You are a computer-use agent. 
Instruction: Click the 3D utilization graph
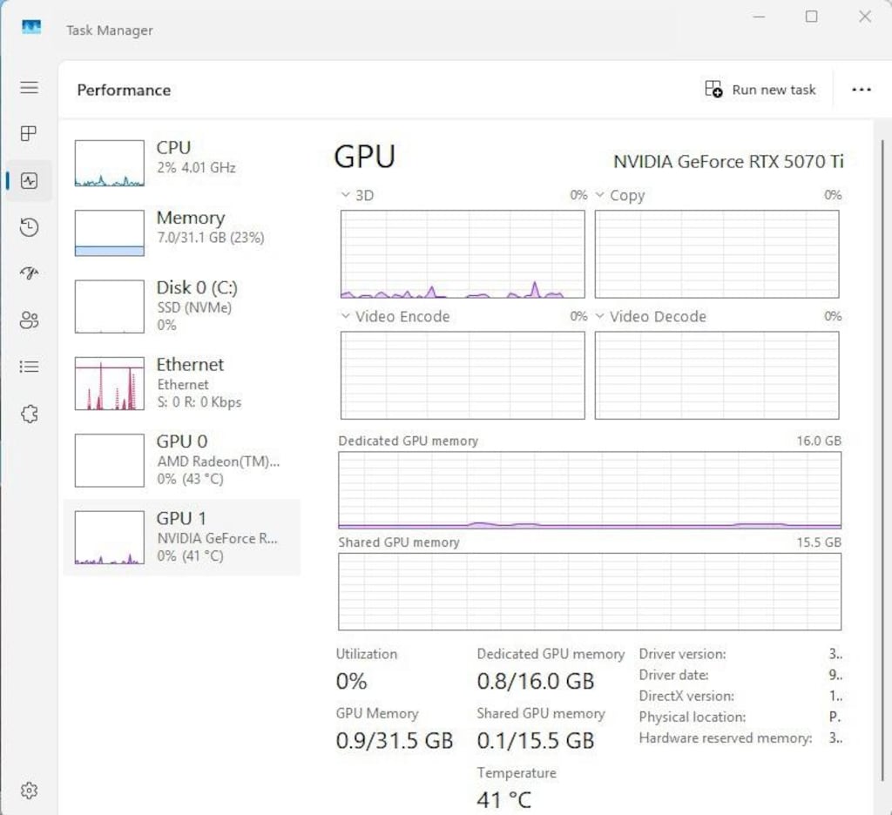(x=463, y=254)
